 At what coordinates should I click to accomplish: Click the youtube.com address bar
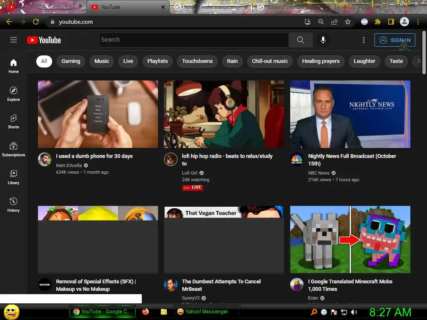click(174, 22)
